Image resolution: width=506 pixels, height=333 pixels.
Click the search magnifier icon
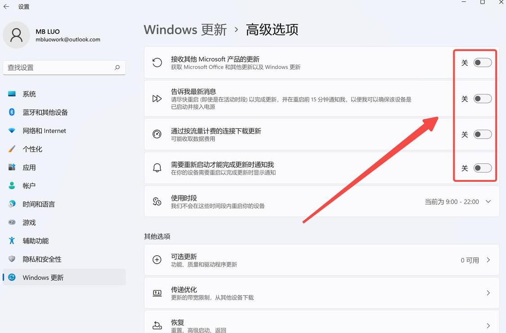coord(117,67)
